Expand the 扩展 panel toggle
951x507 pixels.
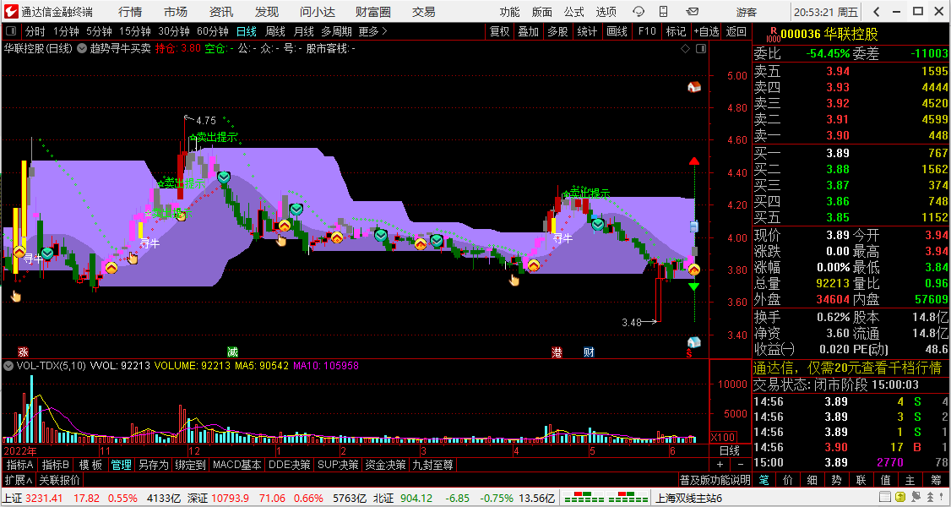(x=18, y=481)
